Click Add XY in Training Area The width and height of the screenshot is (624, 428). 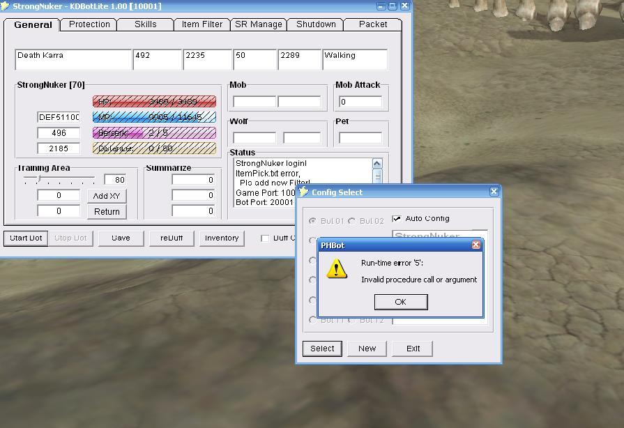(x=107, y=196)
